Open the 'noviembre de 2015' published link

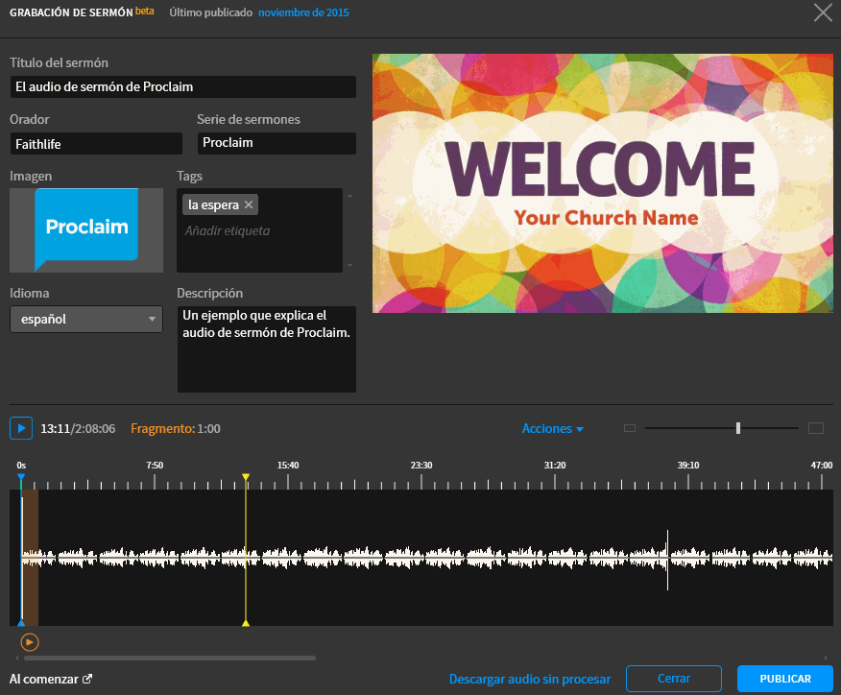click(x=303, y=12)
